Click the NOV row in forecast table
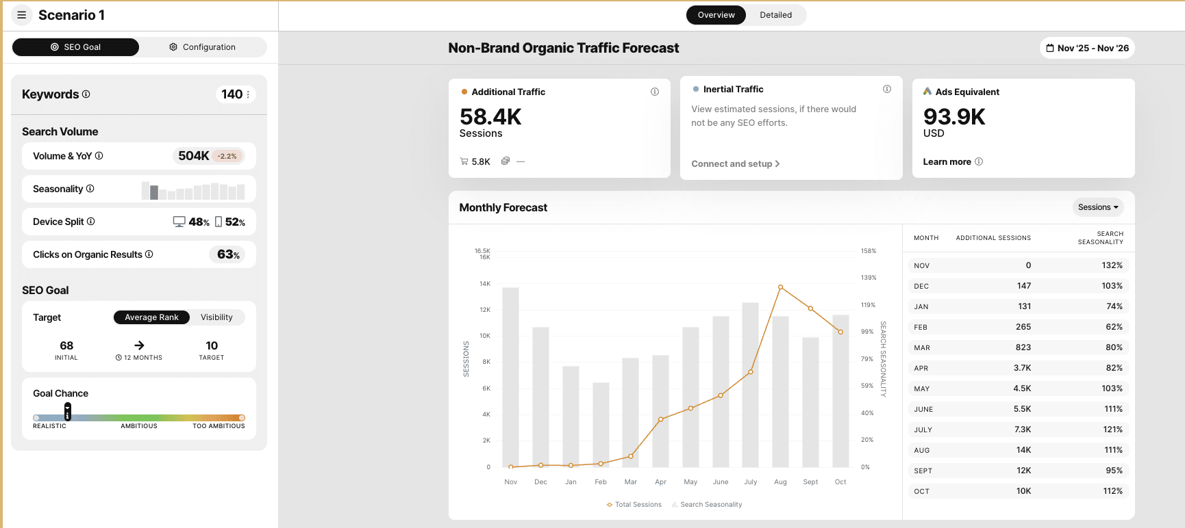This screenshot has height=528, width=1185. 1018,265
